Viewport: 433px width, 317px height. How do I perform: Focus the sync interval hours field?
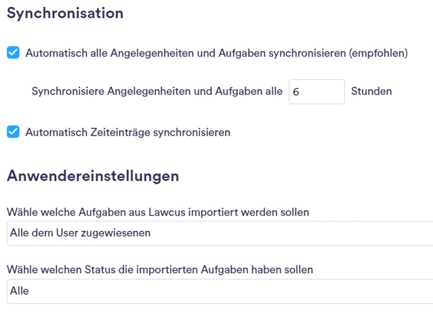point(317,92)
